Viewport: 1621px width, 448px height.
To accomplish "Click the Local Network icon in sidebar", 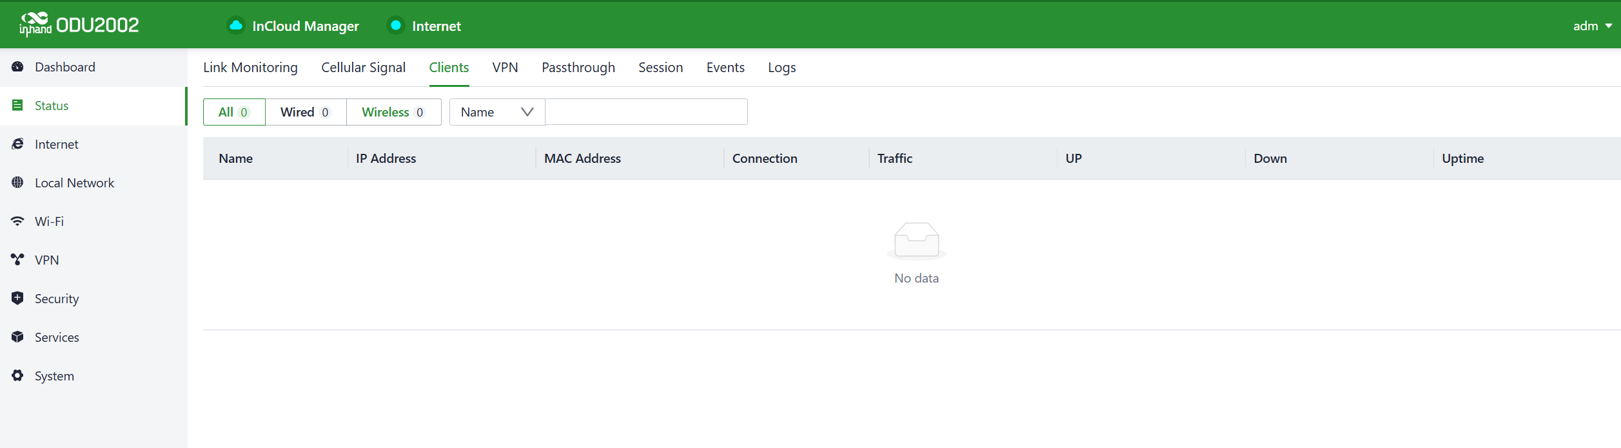I will pos(17,183).
